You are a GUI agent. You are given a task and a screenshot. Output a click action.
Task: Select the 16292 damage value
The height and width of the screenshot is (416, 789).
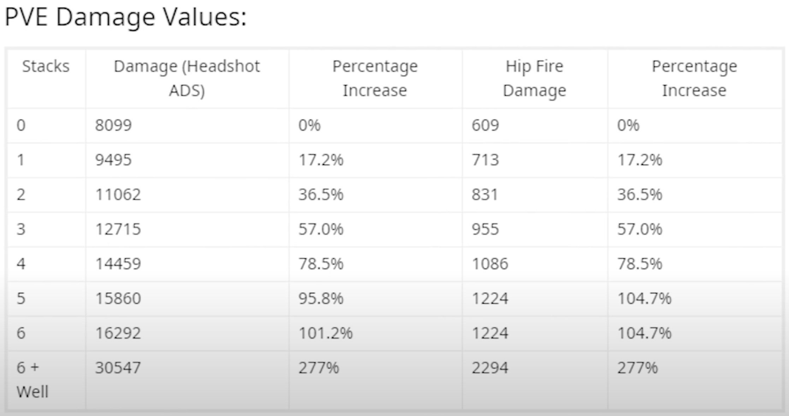118,333
